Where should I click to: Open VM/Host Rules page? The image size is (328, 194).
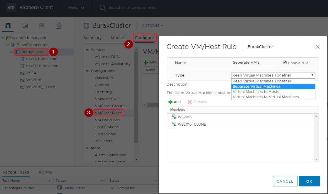coord(108,113)
